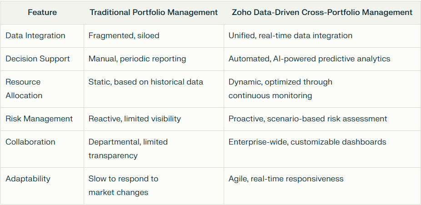Click the Adaptability row label
The width and height of the screenshot is (421, 205).
point(28,179)
